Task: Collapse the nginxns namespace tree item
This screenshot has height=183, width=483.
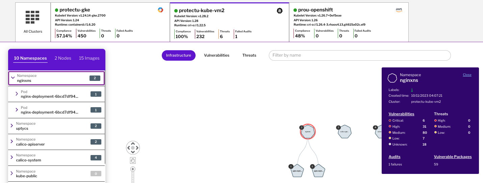Action: coord(13,78)
